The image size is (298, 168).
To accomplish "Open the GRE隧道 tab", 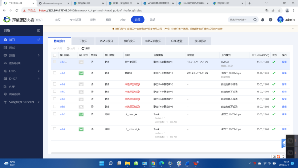I will click(x=177, y=41).
